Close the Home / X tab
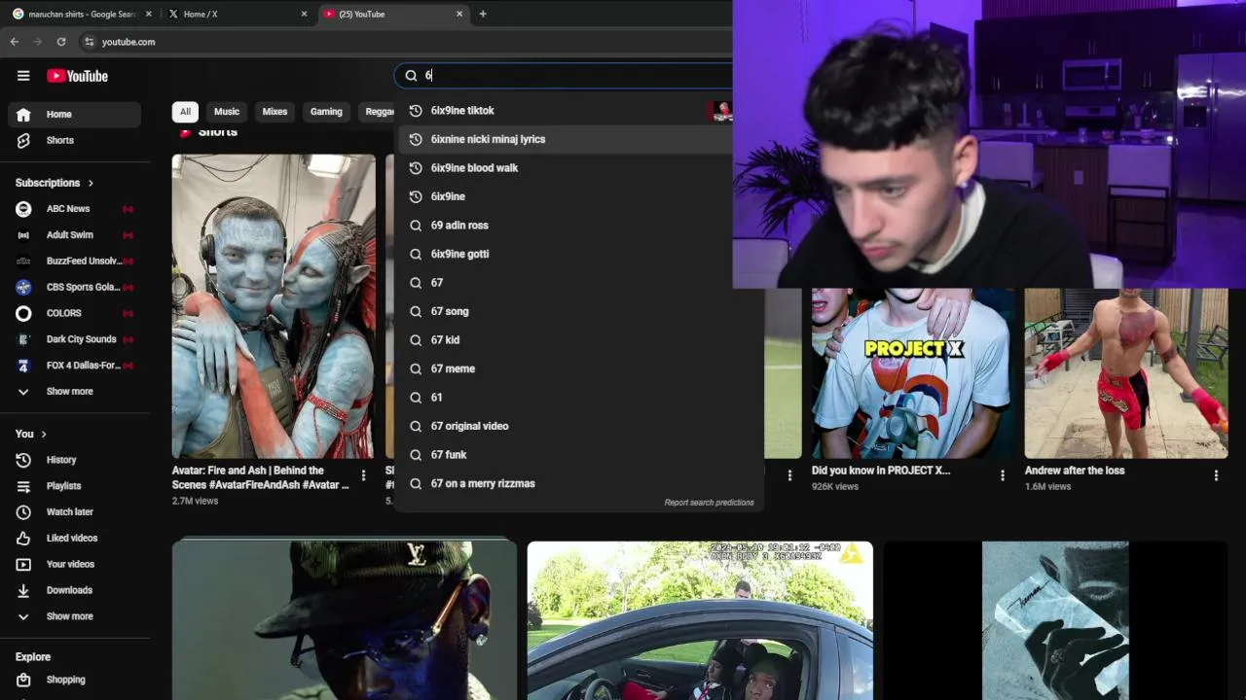The width and height of the screenshot is (1246, 700). pos(304,14)
